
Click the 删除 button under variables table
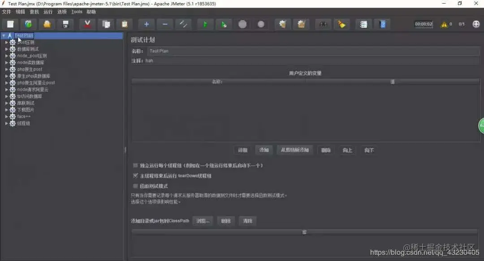click(x=326, y=150)
